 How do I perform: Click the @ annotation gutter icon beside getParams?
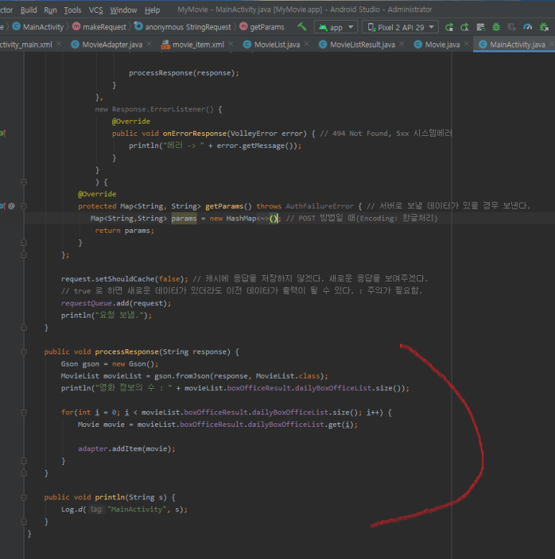tap(11, 205)
